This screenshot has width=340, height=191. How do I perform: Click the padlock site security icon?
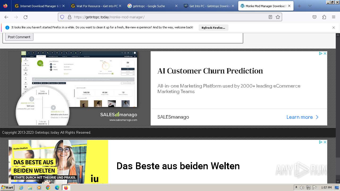click(70, 17)
